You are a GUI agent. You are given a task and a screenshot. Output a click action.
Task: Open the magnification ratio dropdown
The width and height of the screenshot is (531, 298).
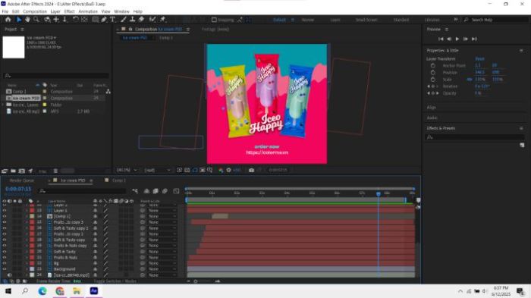127,170
